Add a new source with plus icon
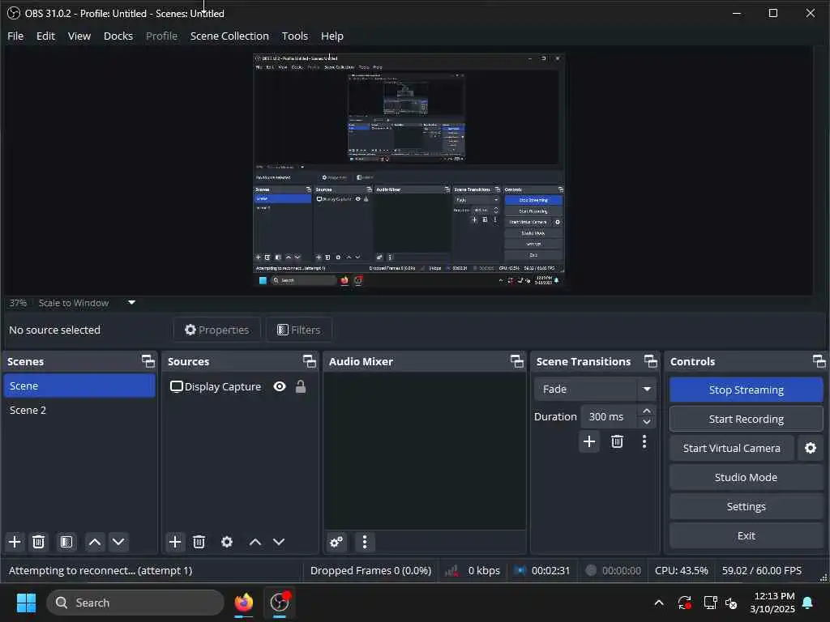Screen dimensions: 830x622 pyautogui.click(x=175, y=542)
